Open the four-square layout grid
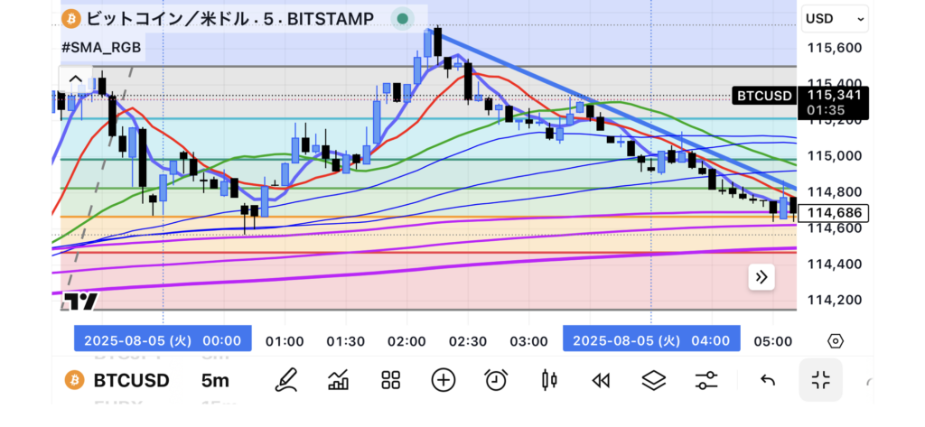This screenshot has width=925, height=427. tap(390, 380)
